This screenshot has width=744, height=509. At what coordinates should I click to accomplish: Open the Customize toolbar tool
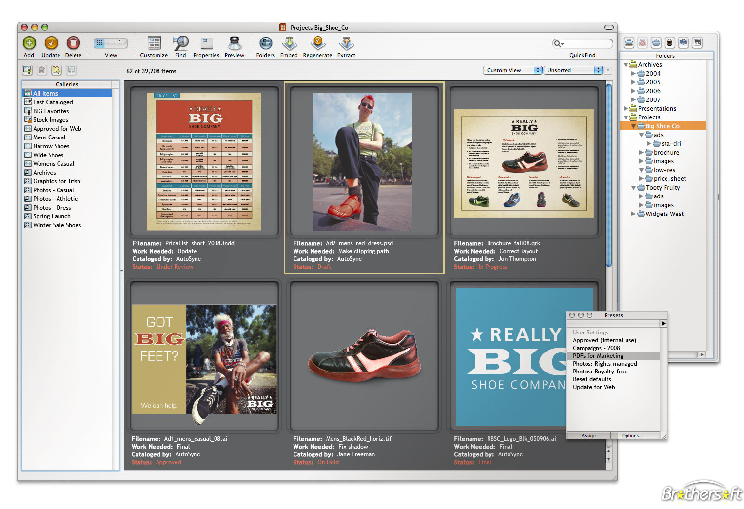pos(154,43)
